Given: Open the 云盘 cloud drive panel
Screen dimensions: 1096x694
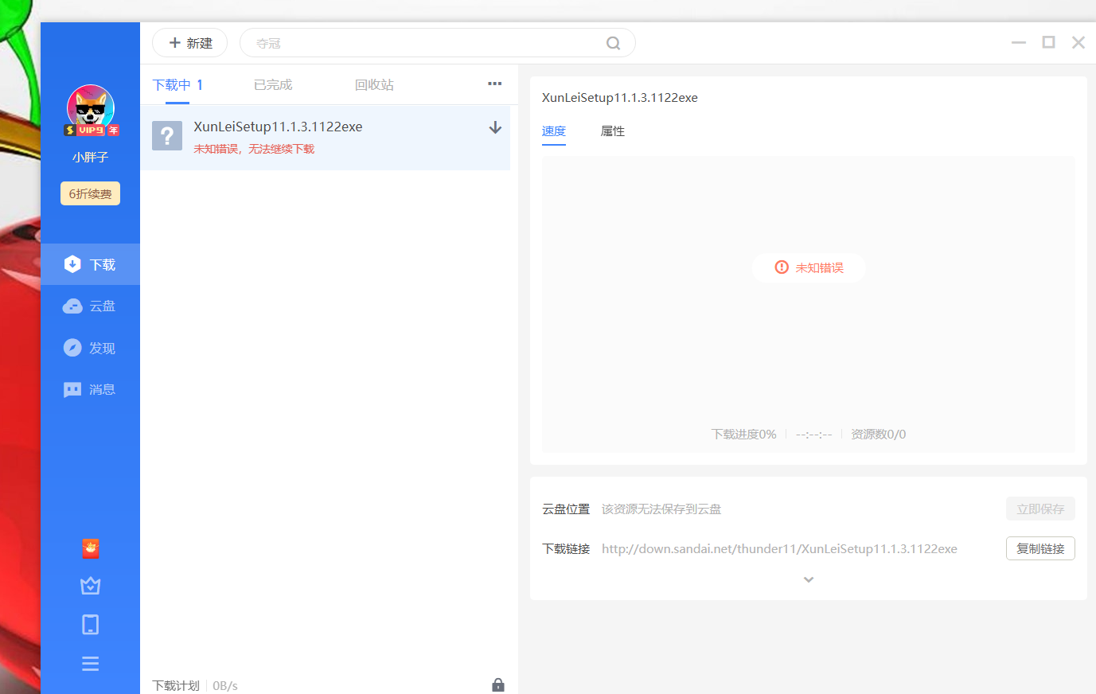Looking at the screenshot, I should point(90,306).
